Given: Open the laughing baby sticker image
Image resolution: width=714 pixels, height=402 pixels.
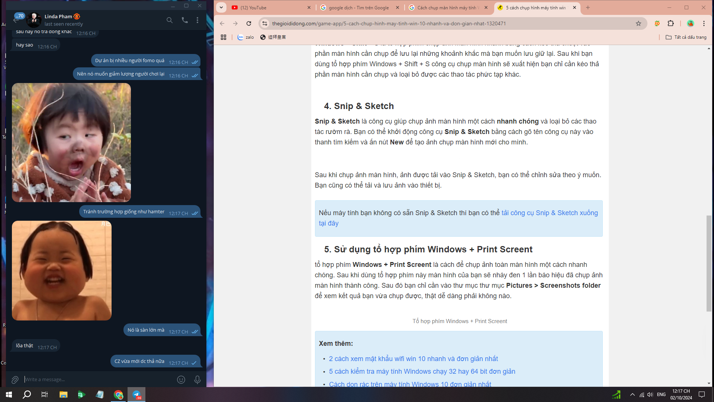Looking at the screenshot, I should click(62, 271).
